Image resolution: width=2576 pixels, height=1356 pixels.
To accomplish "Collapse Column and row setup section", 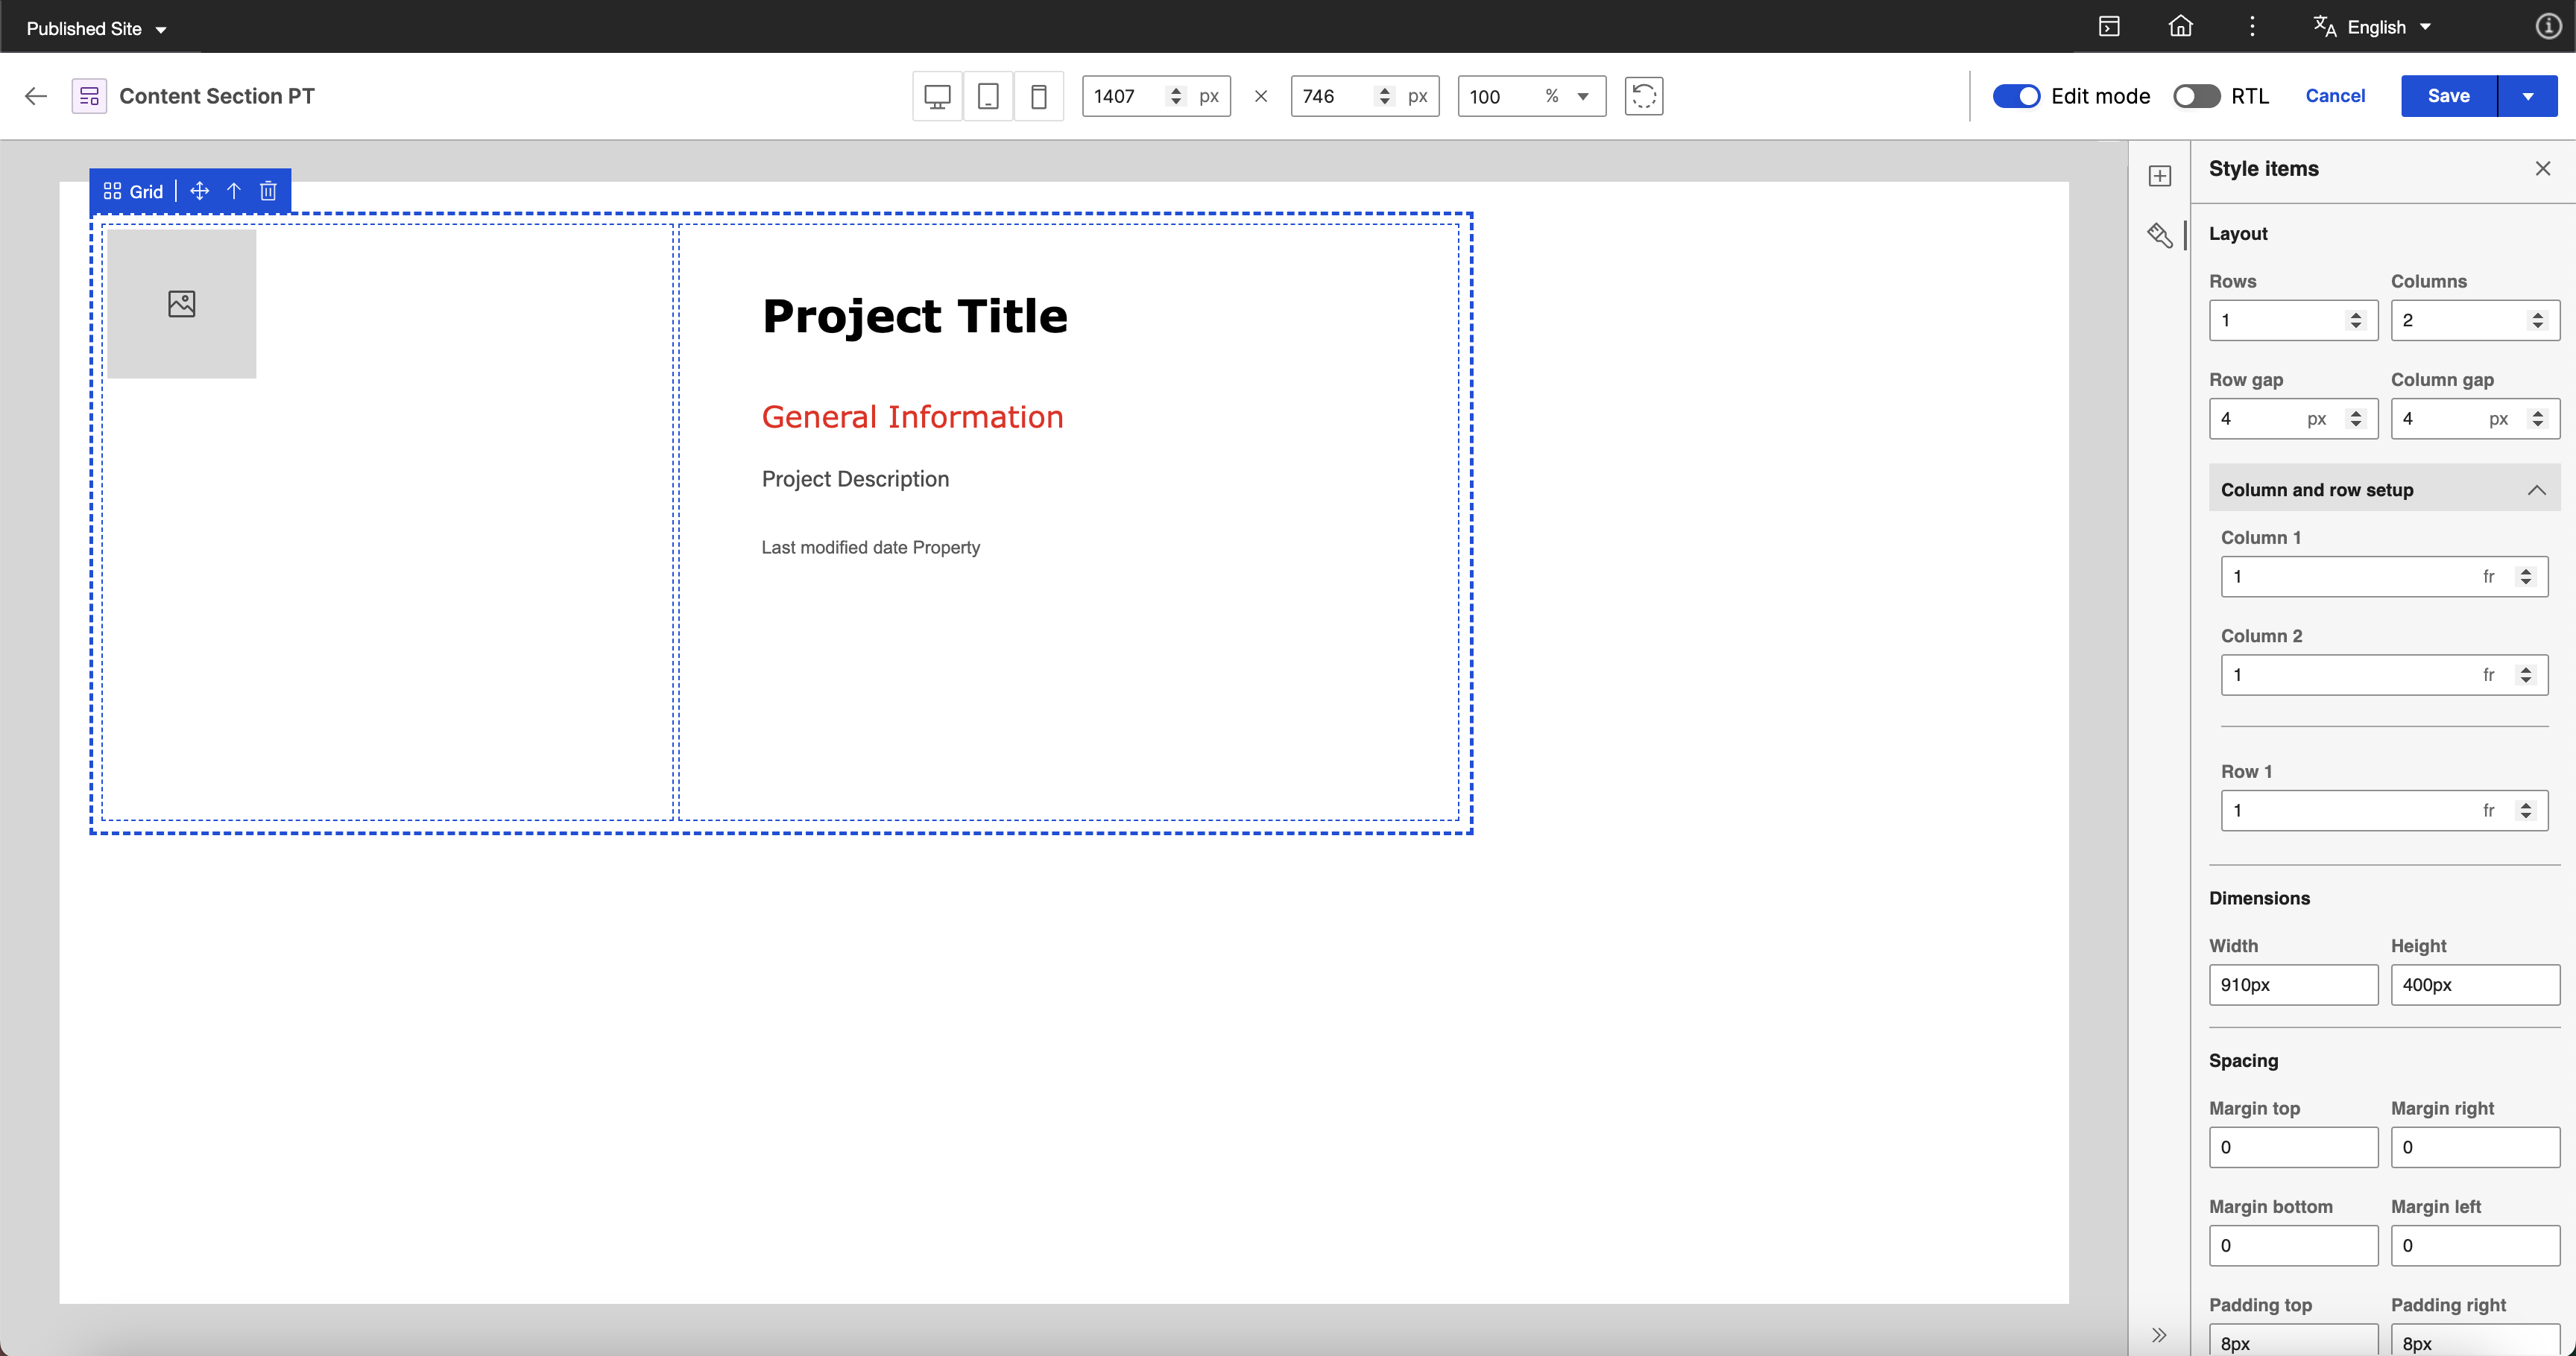I will pyautogui.click(x=2536, y=490).
